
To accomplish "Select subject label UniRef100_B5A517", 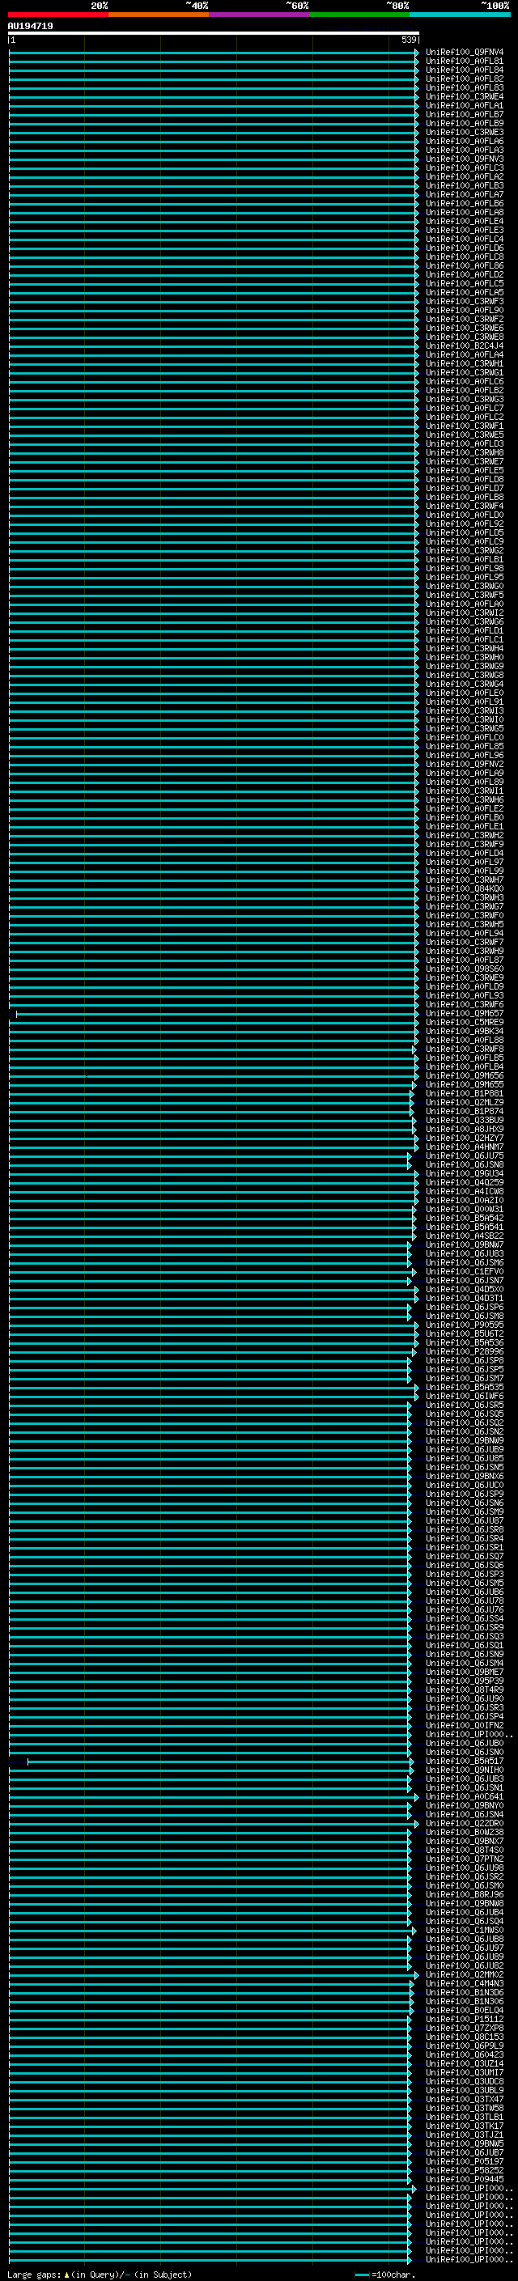I will pyautogui.click(x=465, y=1762).
